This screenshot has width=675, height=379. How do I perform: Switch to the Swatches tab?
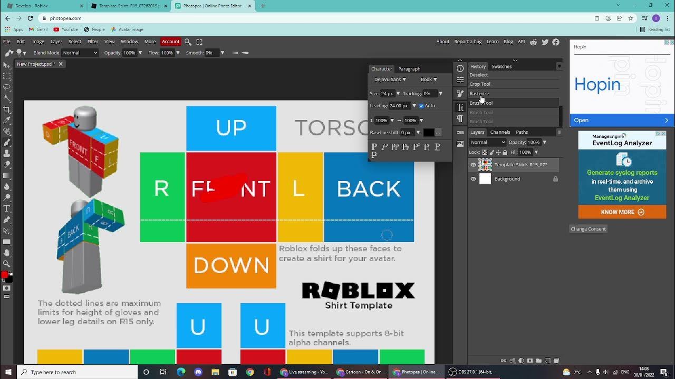[x=502, y=66]
